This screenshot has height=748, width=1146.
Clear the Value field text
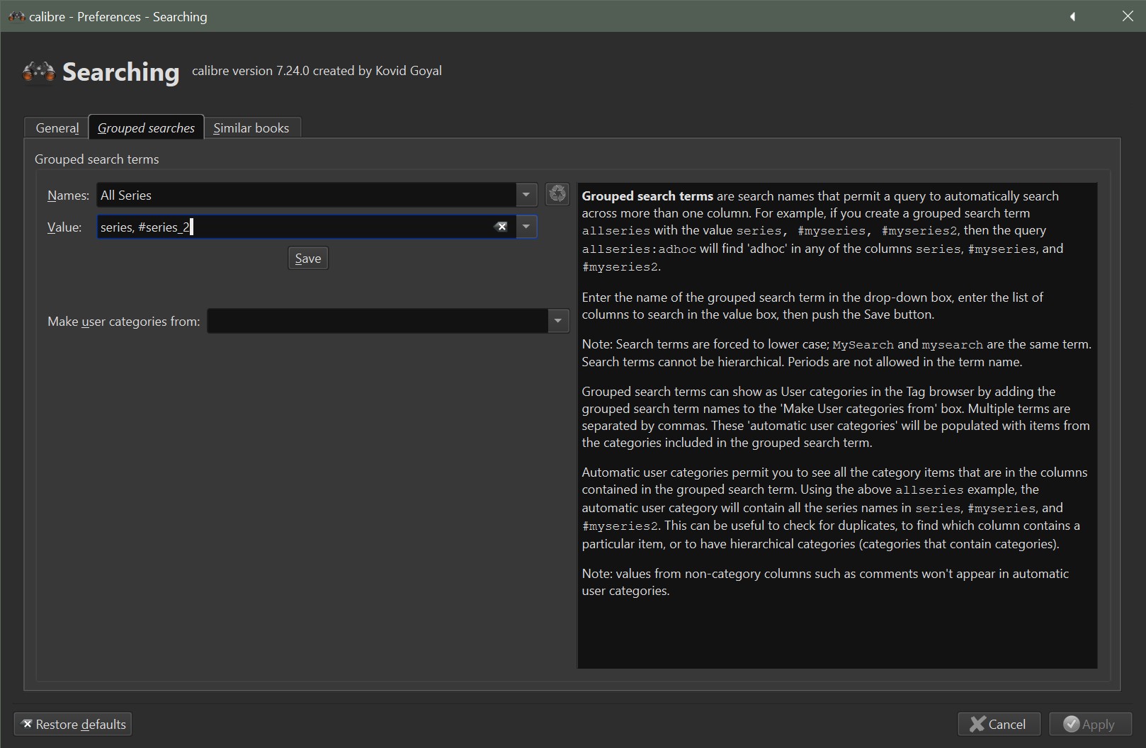(501, 227)
